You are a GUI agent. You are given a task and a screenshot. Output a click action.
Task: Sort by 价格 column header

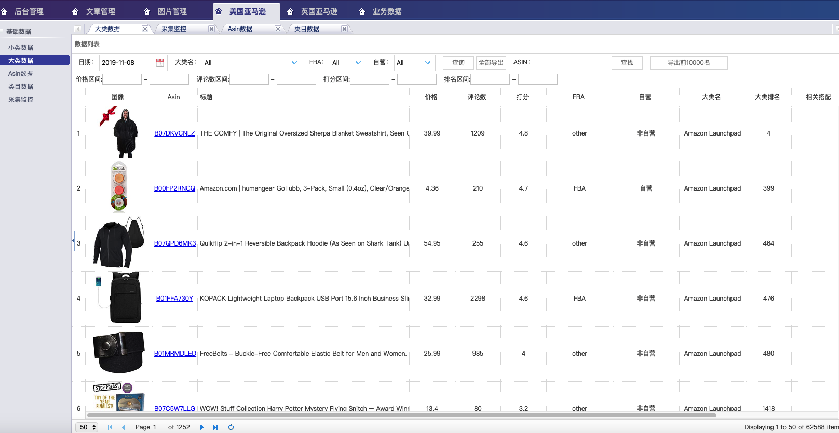point(431,97)
